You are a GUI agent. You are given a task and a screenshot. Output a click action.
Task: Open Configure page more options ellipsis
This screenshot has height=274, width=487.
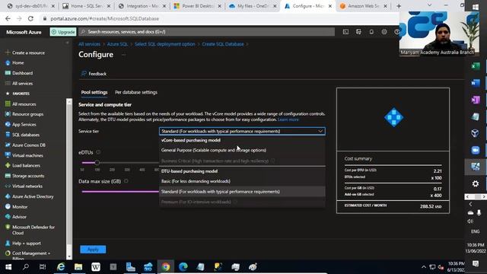[x=123, y=55]
